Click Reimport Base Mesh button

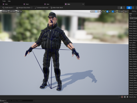click(x=23, y=8)
